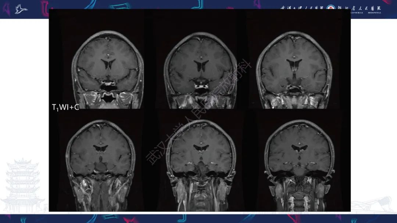Viewport: 397px width, 223px height.
Task: Click the diagonal Chinese watermark text
Action: [x=199, y=113]
